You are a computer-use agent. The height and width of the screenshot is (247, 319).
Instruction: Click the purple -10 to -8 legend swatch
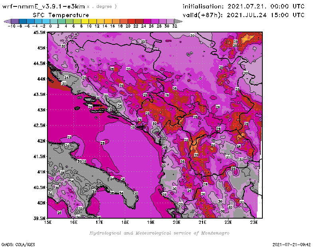tap(15, 21)
